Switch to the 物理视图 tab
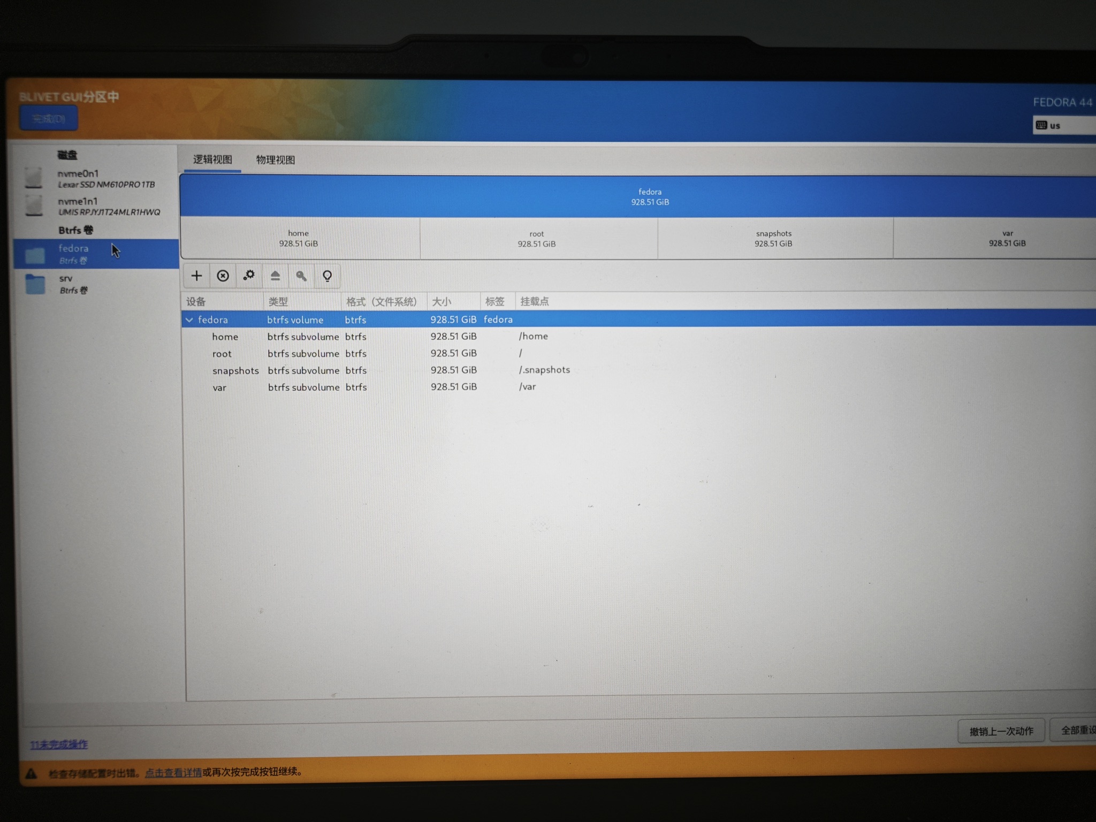This screenshot has width=1096, height=822. click(x=275, y=159)
